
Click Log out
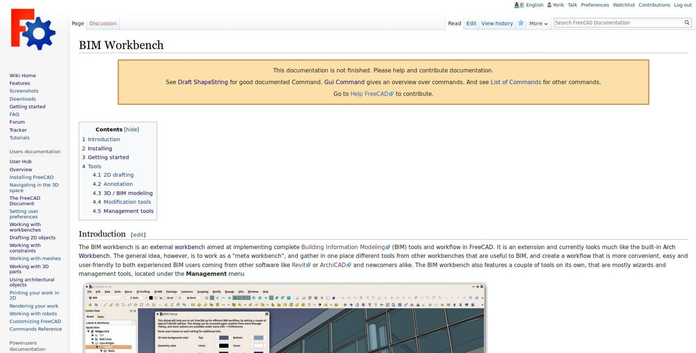coord(683,5)
